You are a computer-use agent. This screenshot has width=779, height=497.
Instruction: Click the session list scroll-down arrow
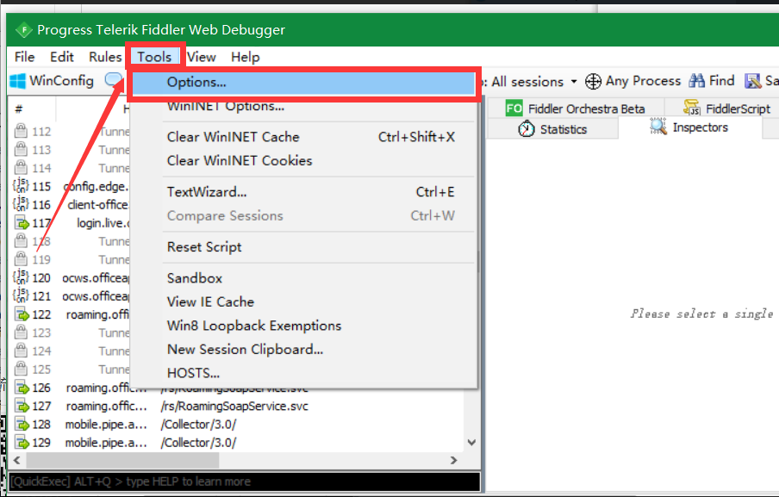(x=472, y=443)
